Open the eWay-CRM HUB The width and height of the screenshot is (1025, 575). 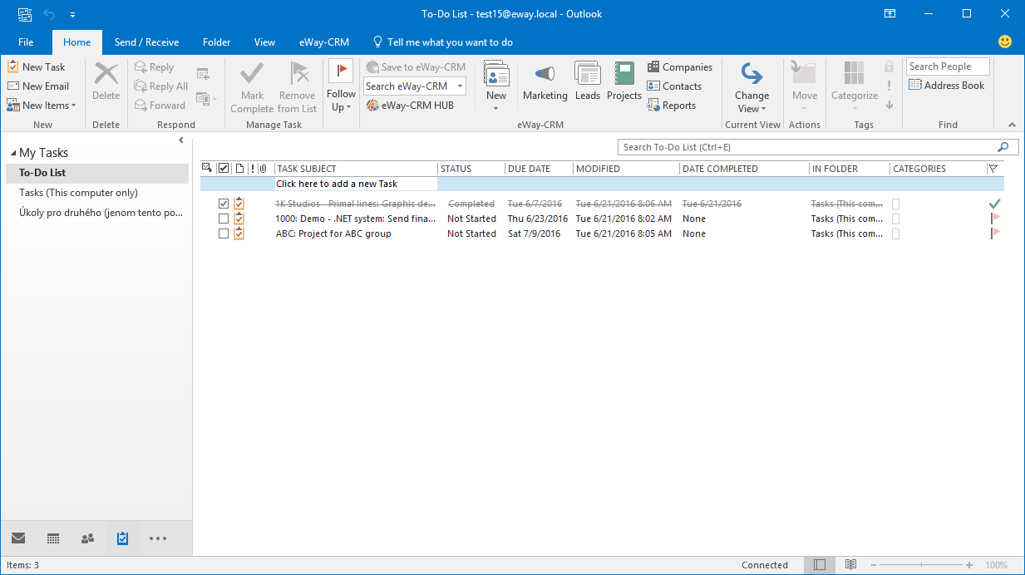pyautogui.click(x=410, y=106)
